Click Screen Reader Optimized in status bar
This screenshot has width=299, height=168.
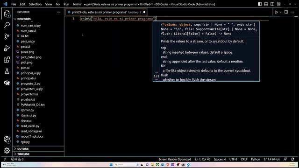pyautogui.click(x=175, y=159)
